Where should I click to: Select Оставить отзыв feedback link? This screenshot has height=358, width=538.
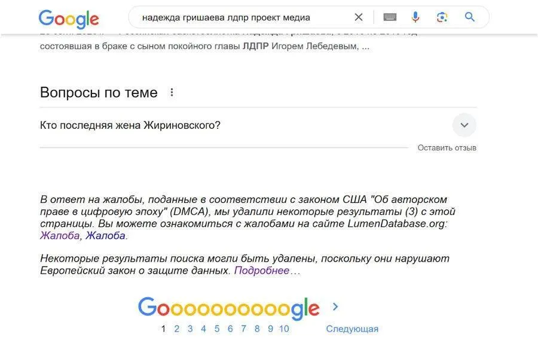point(447,147)
